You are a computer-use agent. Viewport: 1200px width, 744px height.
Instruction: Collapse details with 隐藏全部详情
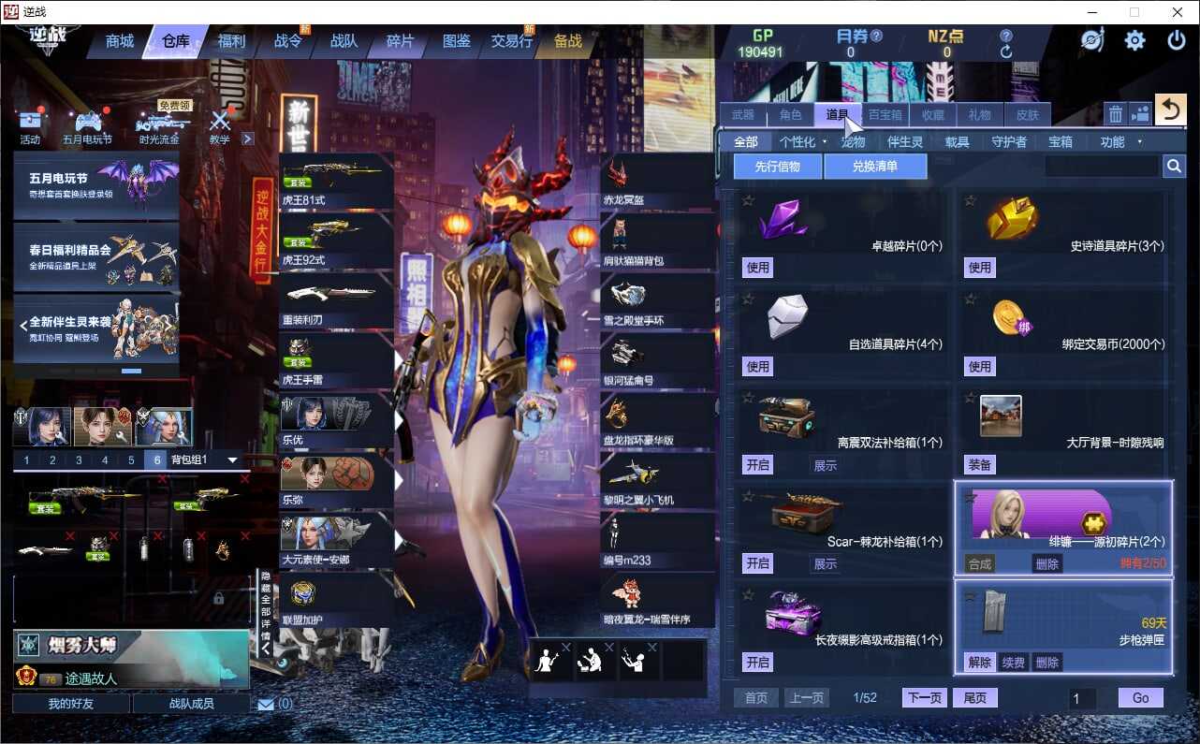[266, 614]
